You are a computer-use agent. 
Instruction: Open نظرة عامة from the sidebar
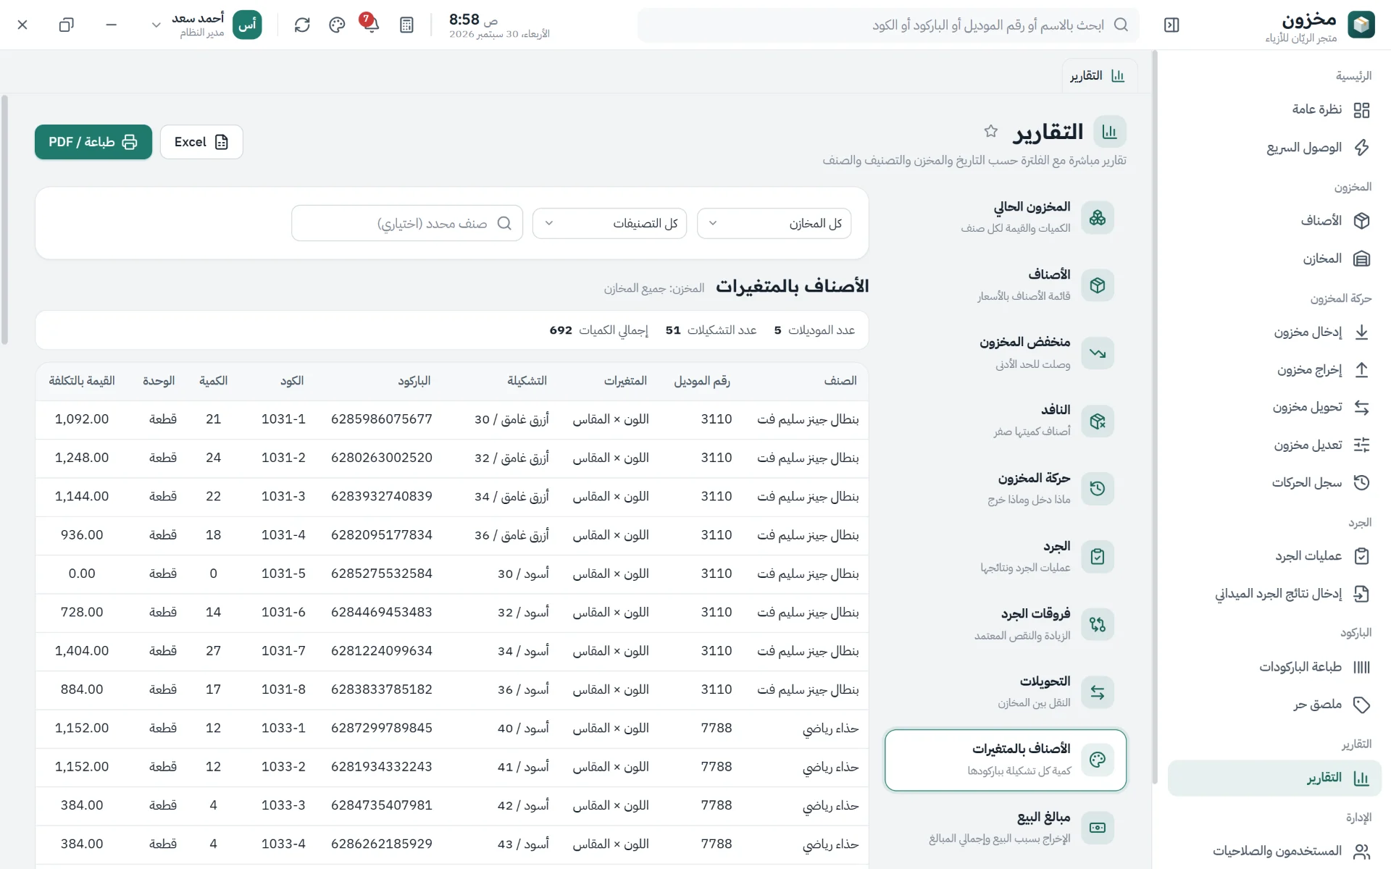point(1275,109)
